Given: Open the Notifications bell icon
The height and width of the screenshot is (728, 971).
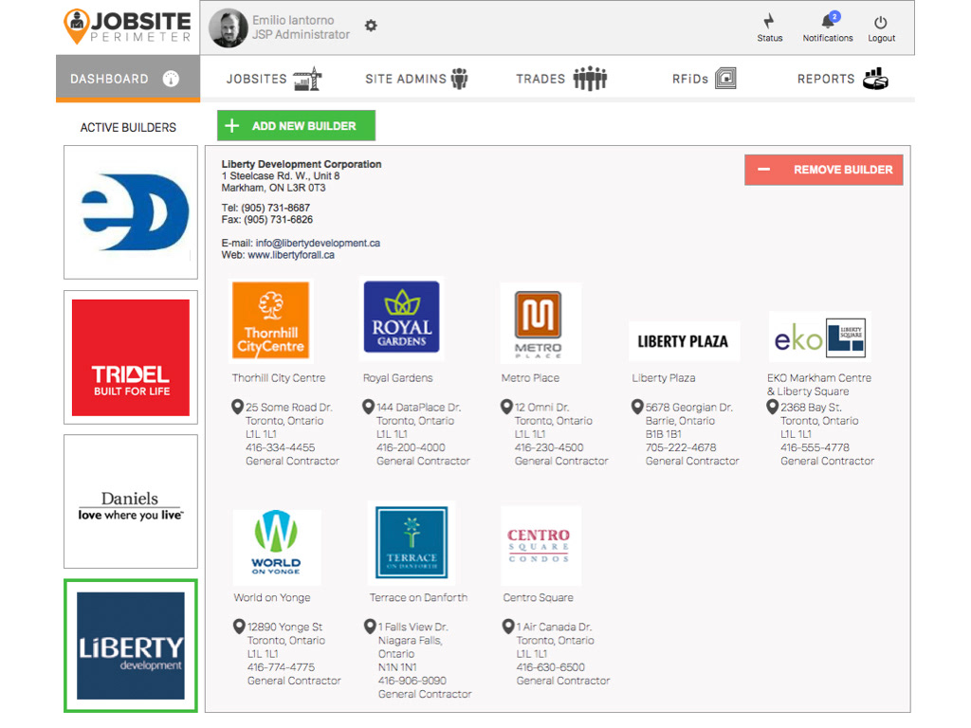Looking at the screenshot, I should [829, 21].
